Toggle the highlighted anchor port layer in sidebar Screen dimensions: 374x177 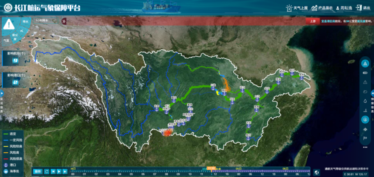[365, 119]
